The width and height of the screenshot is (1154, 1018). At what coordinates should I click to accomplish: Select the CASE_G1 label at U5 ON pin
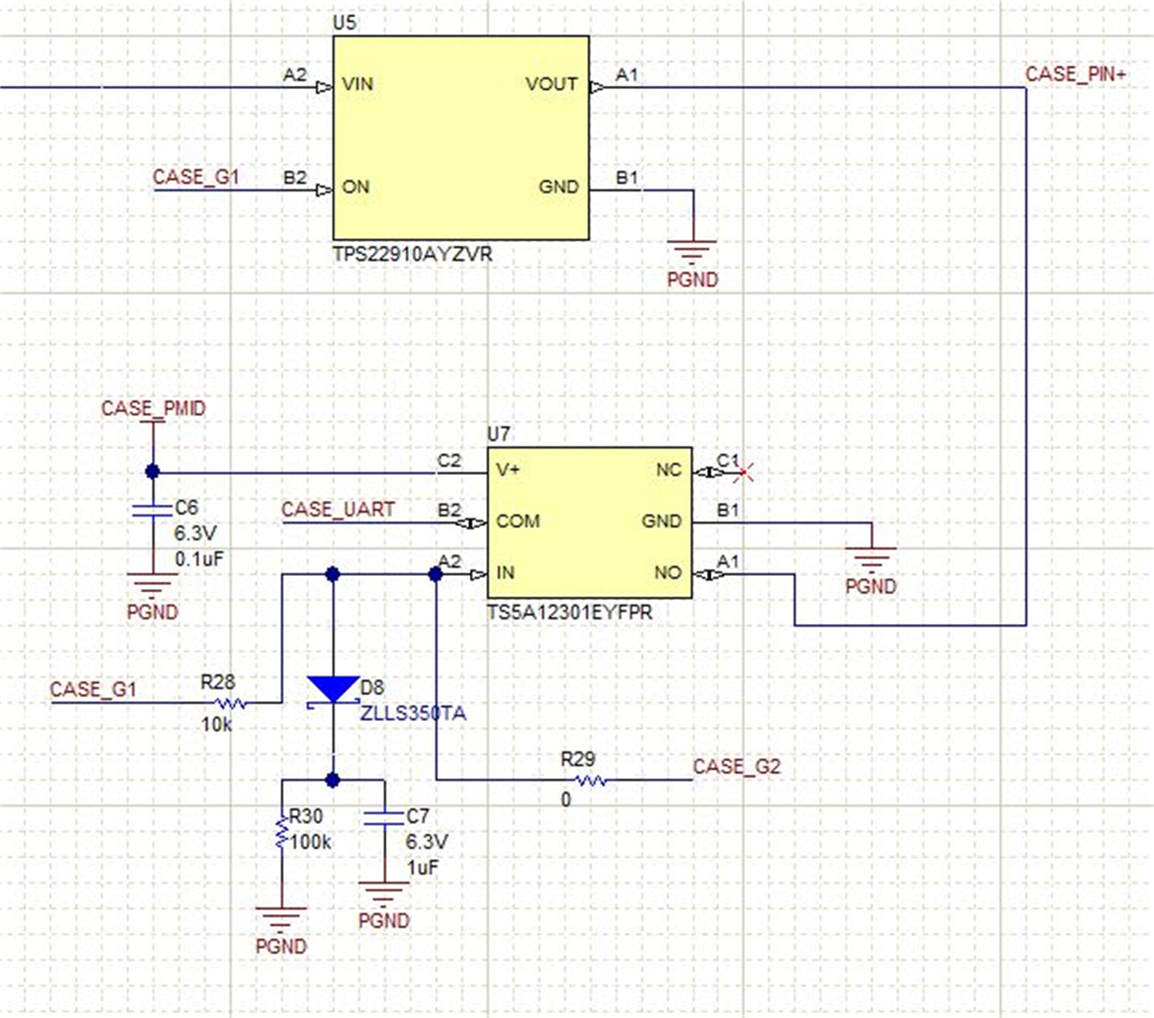pos(196,178)
